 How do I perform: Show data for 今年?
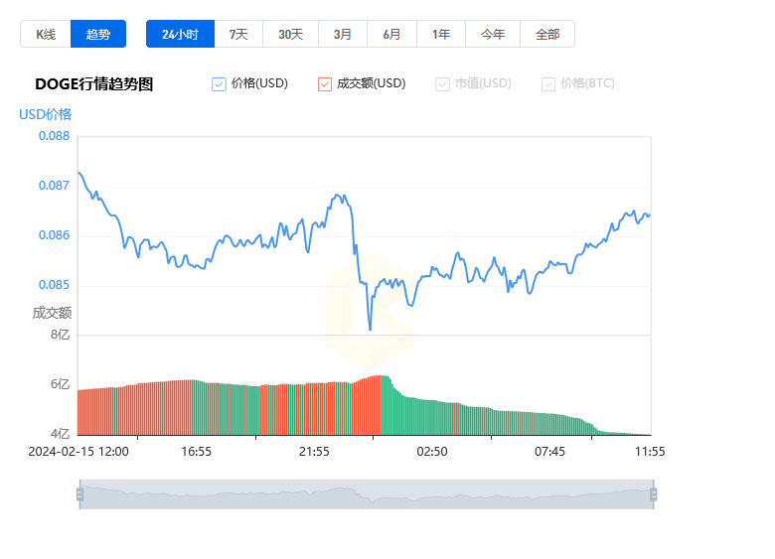point(493,34)
